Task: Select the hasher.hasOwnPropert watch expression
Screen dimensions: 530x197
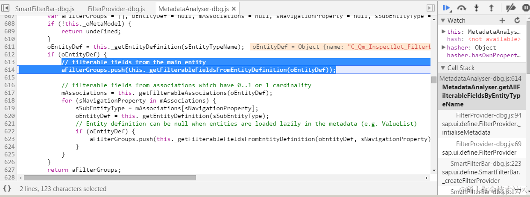Action: (484, 55)
